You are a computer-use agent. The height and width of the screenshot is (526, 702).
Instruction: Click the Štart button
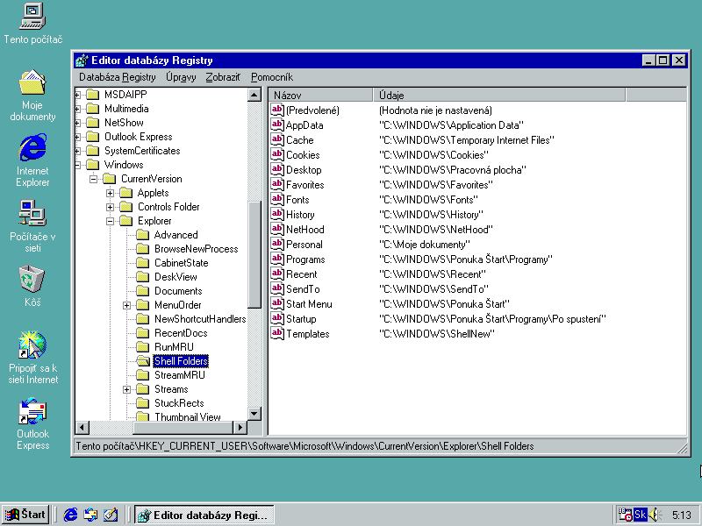coord(25,515)
